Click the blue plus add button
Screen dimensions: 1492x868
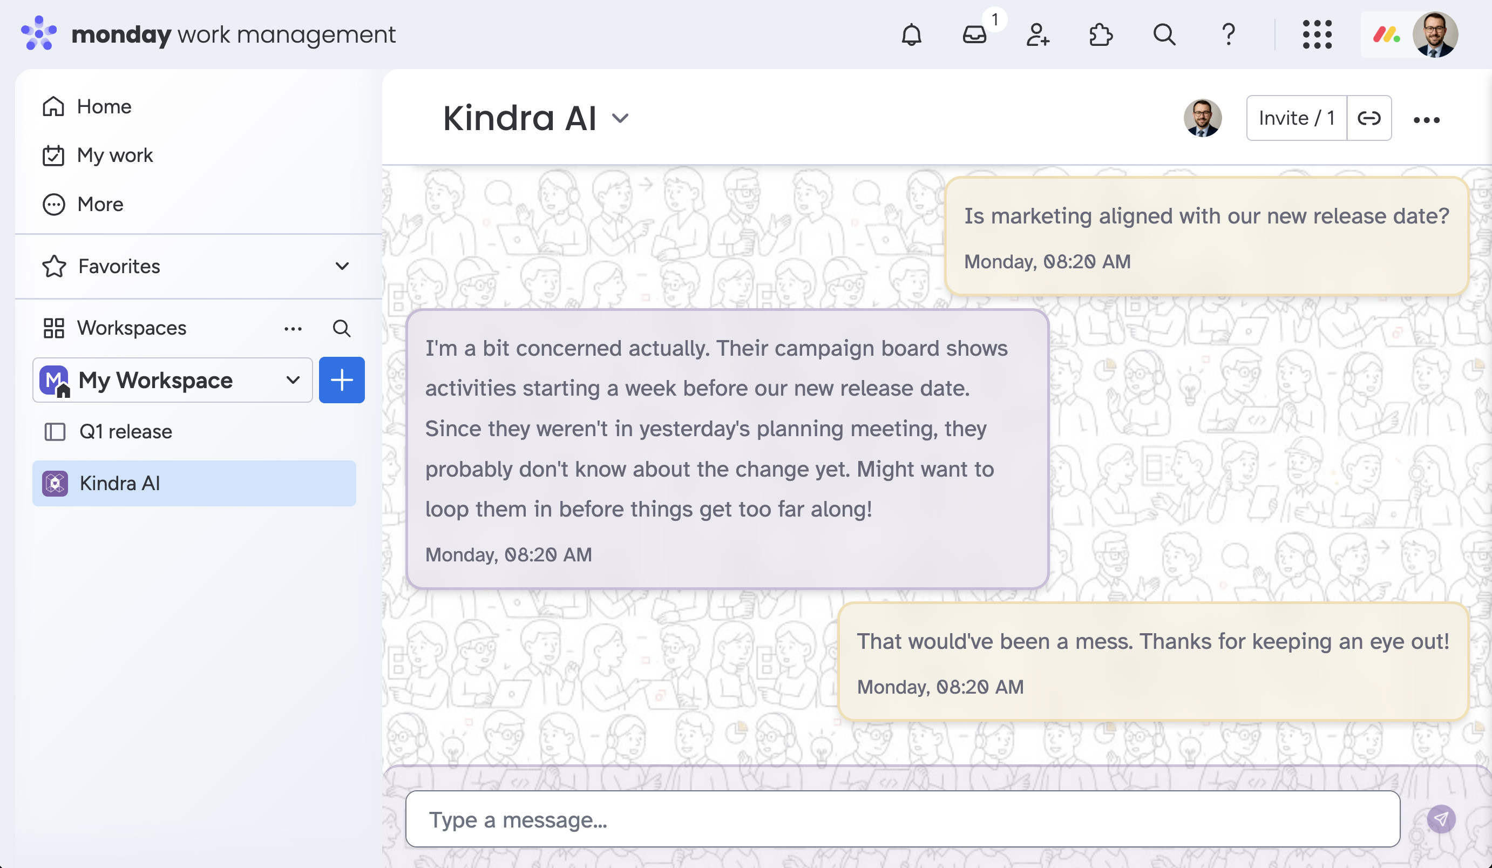[342, 380]
